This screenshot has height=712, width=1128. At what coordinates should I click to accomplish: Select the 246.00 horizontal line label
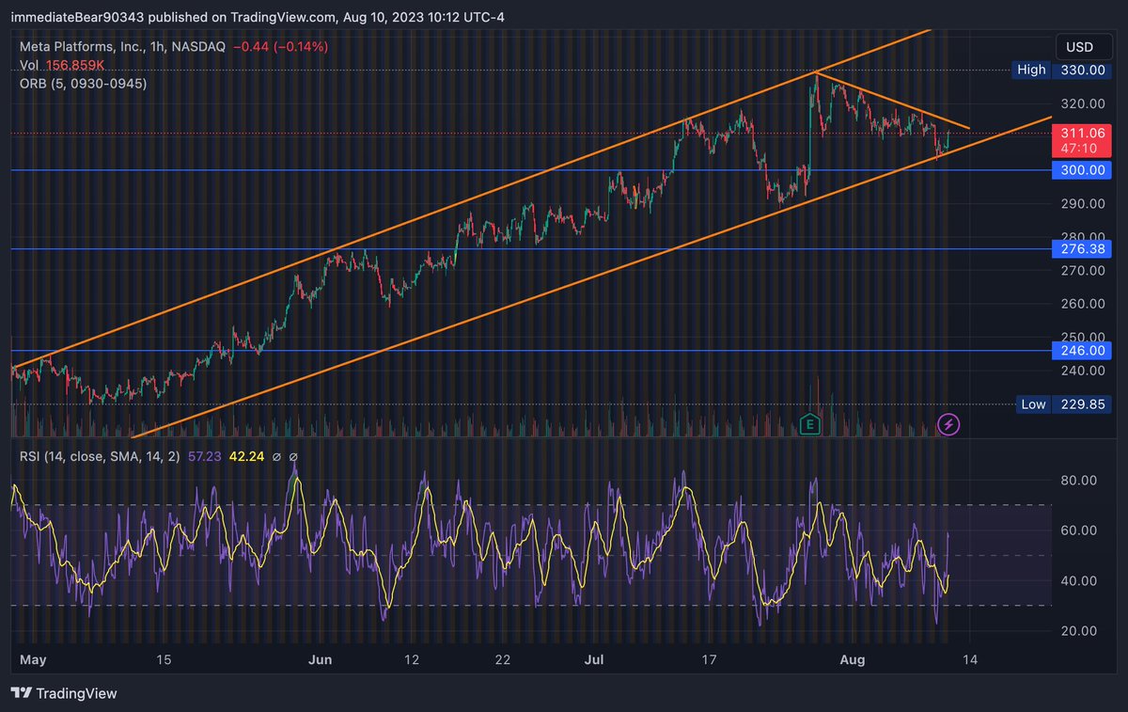pos(1083,350)
